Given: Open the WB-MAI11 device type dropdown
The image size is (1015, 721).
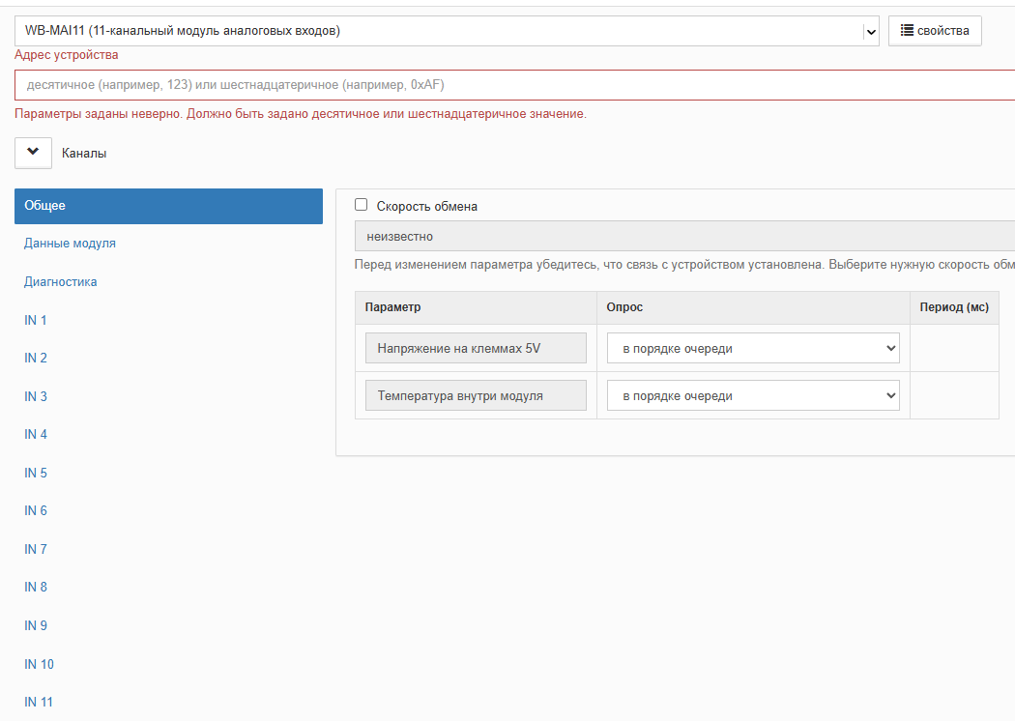Looking at the screenshot, I should click(445, 31).
